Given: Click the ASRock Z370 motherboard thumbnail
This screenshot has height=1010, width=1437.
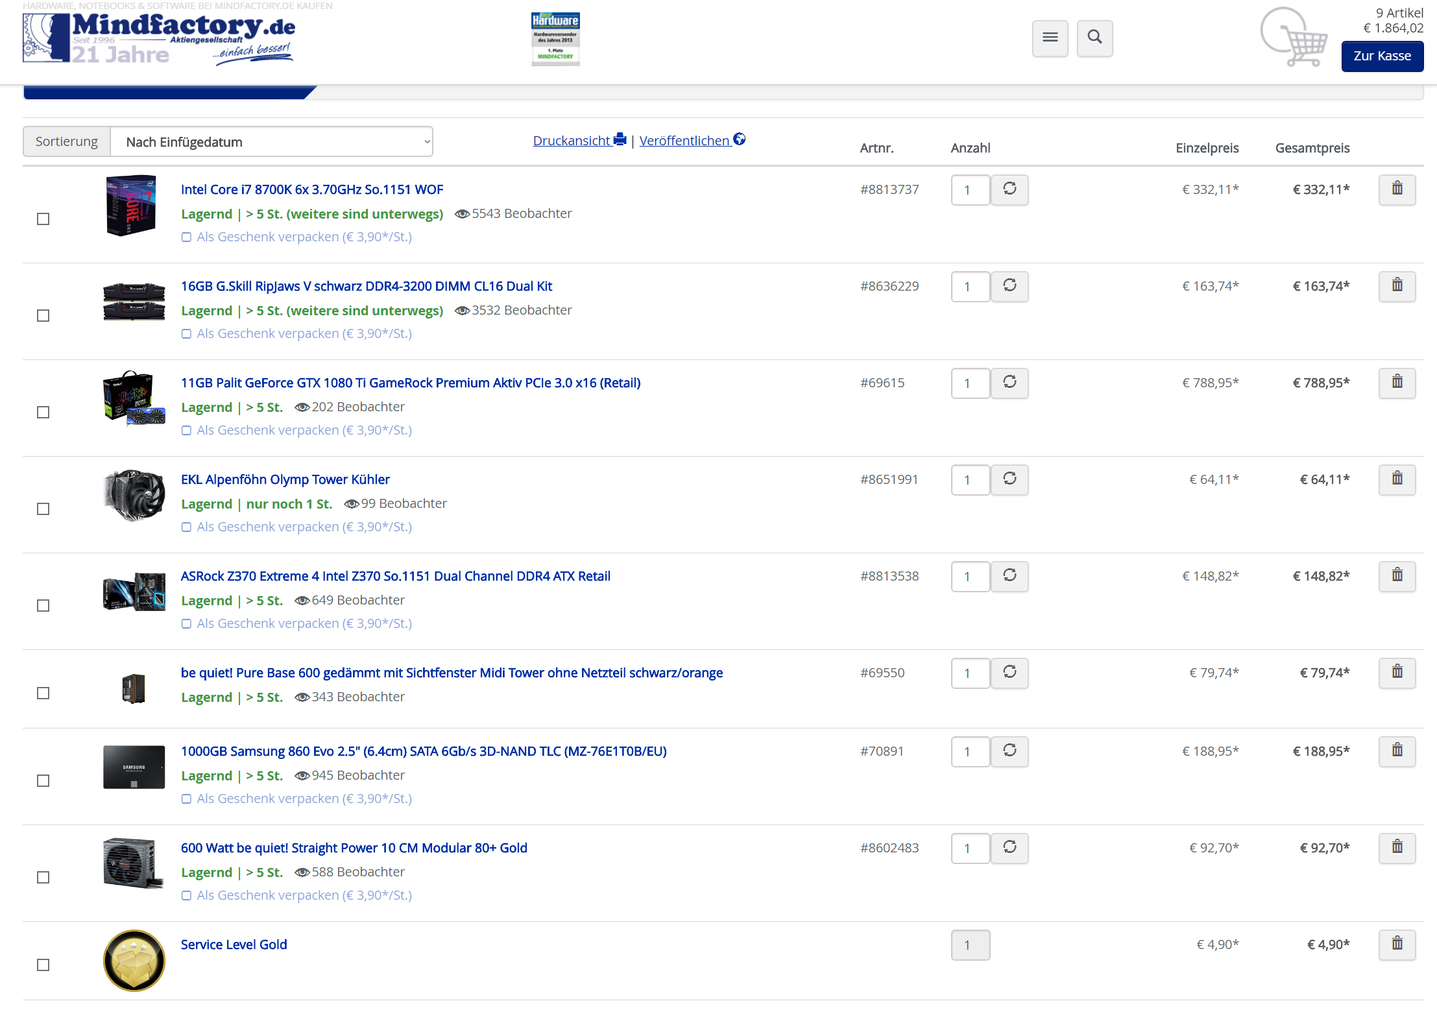Looking at the screenshot, I should point(134,592).
